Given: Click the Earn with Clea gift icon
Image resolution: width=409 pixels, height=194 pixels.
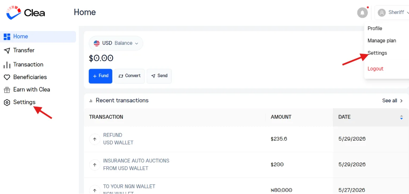Looking at the screenshot, I should click(x=7, y=90).
